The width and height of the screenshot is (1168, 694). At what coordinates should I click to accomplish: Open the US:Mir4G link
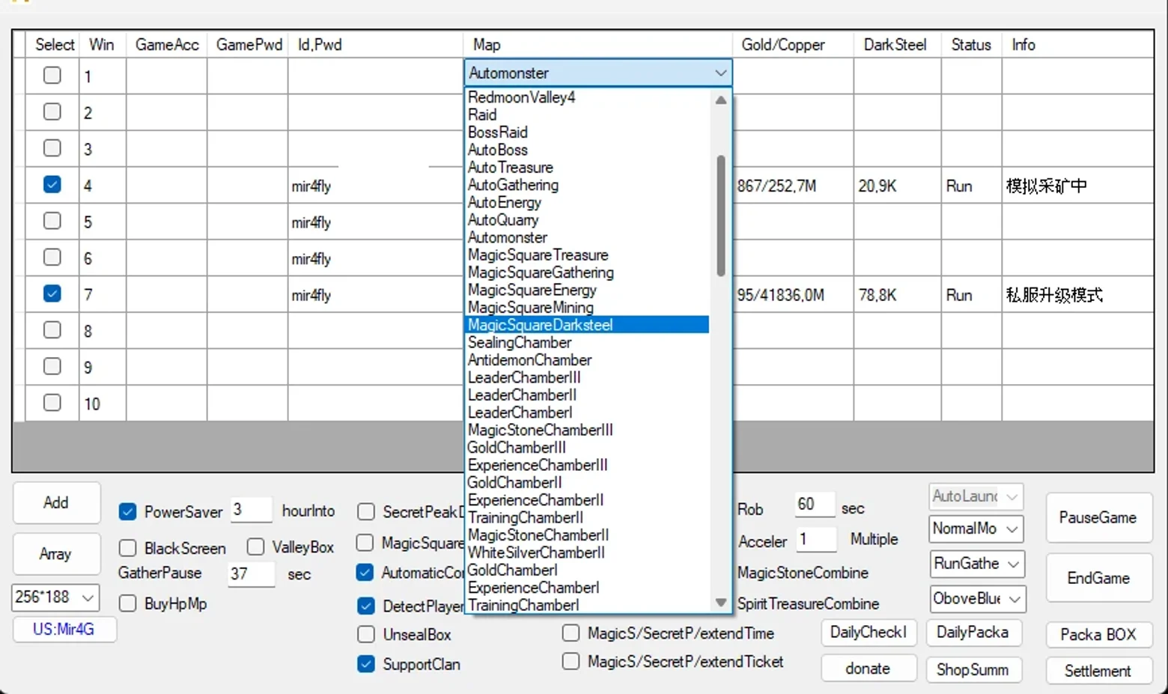pyautogui.click(x=64, y=629)
